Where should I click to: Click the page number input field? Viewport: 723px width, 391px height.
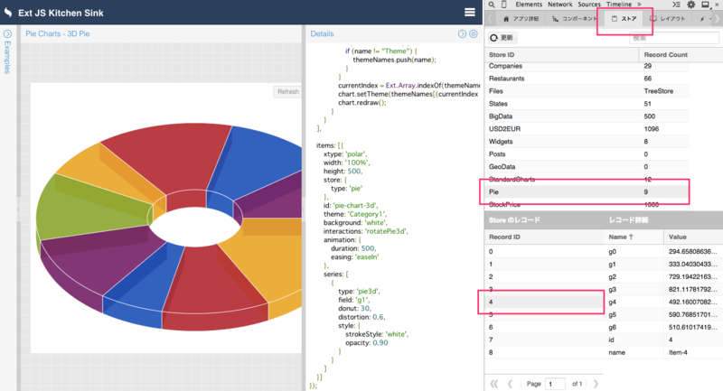click(555, 384)
